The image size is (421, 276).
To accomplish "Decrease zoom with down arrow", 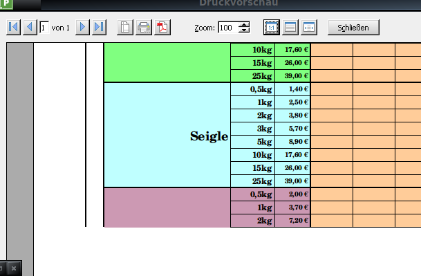I will coord(244,30).
